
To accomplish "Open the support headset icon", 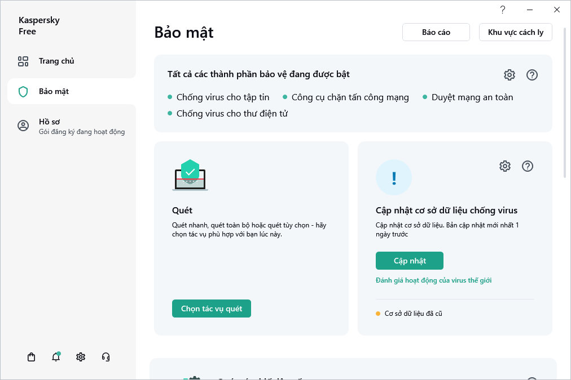I will coord(106,357).
